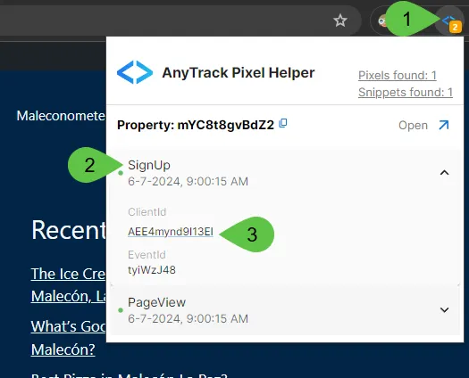Click the PageView timestamp 6-7-2024, 9:00:15 AM
This screenshot has height=378, width=469.
point(188,318)
